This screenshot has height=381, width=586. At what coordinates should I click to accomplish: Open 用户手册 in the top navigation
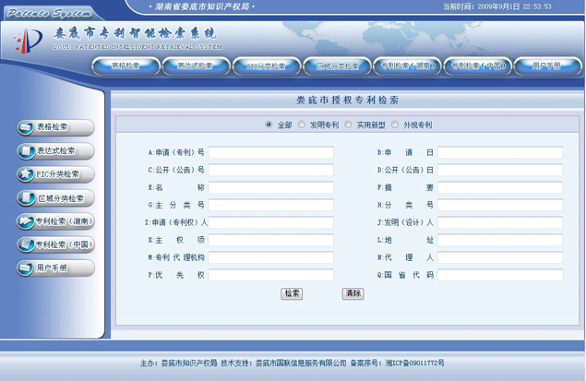547,66
